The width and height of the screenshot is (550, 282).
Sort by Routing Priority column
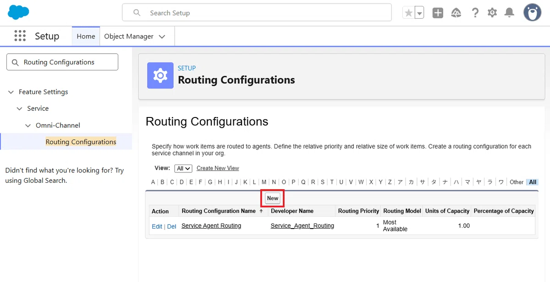coord(358,211)
